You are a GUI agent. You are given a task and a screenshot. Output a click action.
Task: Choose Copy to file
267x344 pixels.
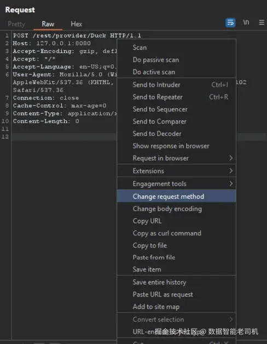177,245
